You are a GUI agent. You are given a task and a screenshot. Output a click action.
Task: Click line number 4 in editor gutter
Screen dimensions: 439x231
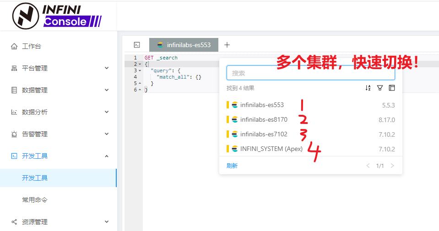[135, 77]
